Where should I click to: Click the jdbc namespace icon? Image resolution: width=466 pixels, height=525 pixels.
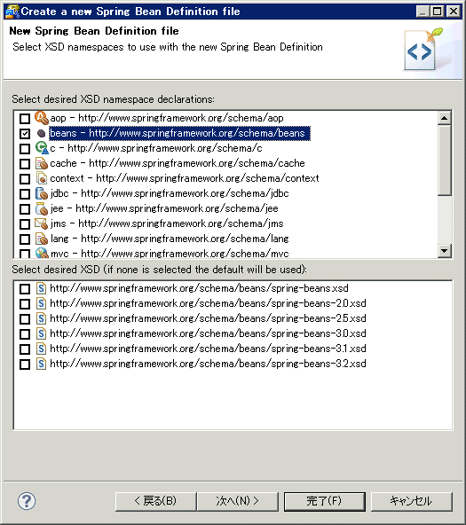coord(42,193)
